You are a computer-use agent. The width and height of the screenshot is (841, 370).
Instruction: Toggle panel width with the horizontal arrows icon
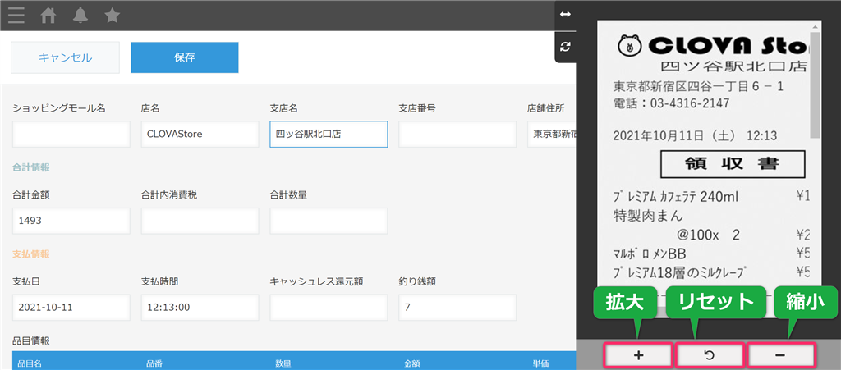click(x=565, y=15)
